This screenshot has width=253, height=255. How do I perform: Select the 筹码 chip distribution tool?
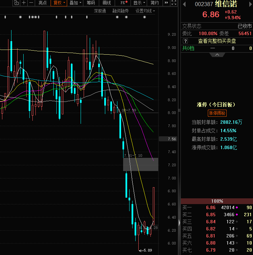tap(91, 3)
